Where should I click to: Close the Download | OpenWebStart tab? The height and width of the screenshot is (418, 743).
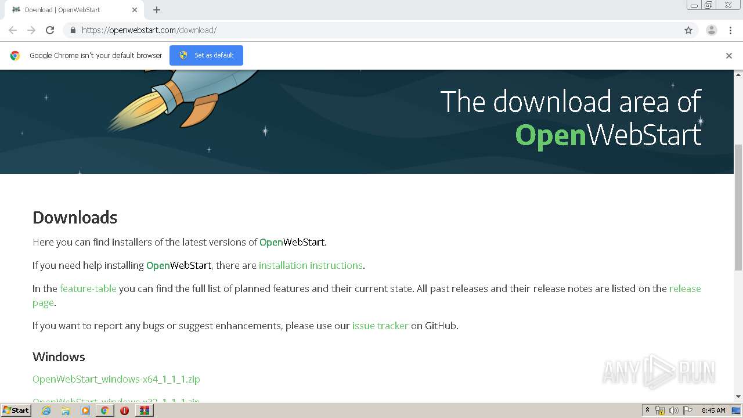(135, 10)
